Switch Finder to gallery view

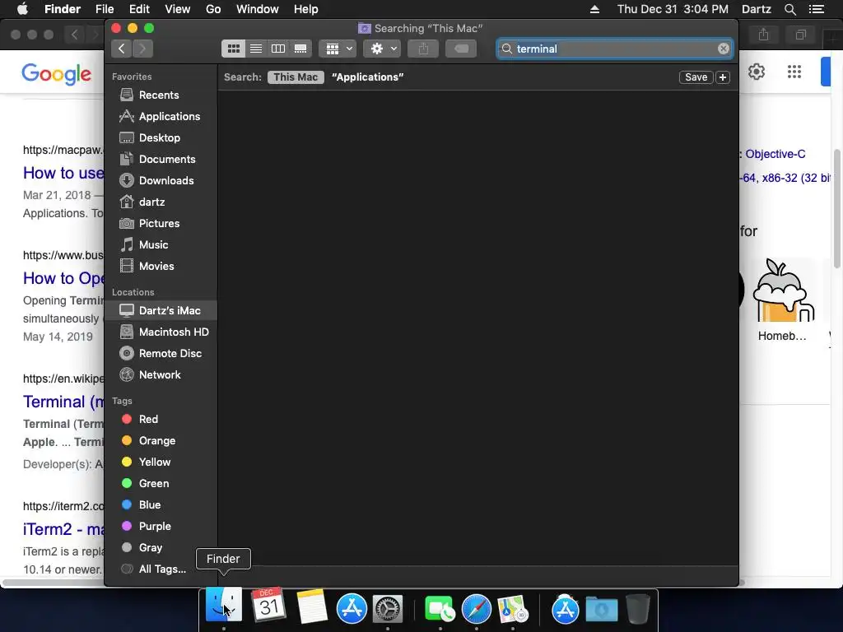pyautogui.click(x=300, y=49)
